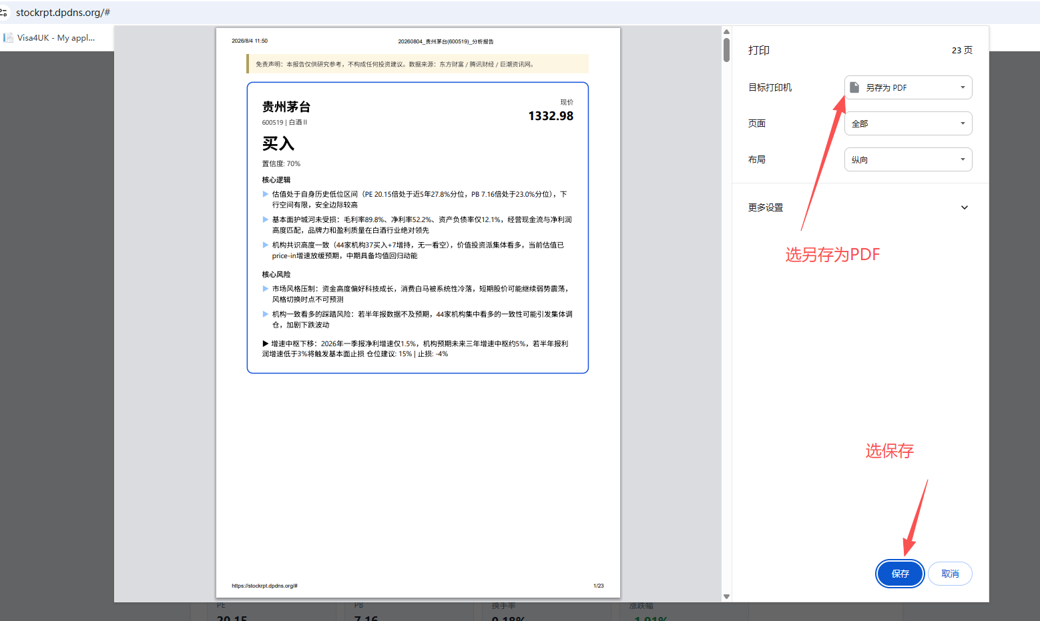Click the 600519 | 白酒II stock code line
Viewport: 1040px width, 621px height.
pyautogui.click(x=284, y=122)
